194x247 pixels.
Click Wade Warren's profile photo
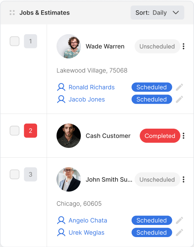click(x=69, y=46)
